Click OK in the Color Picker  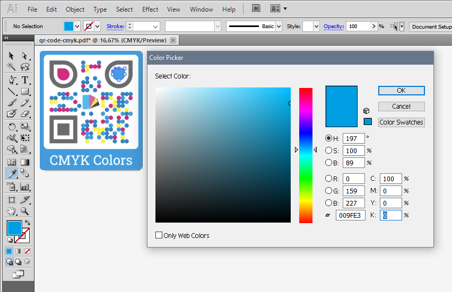point(401,91)
